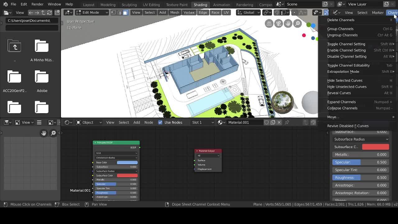Open the Slot 1 material slot dropdown
Image resolution: width=398 pixels, height=224 pixels.
(202, 122)
